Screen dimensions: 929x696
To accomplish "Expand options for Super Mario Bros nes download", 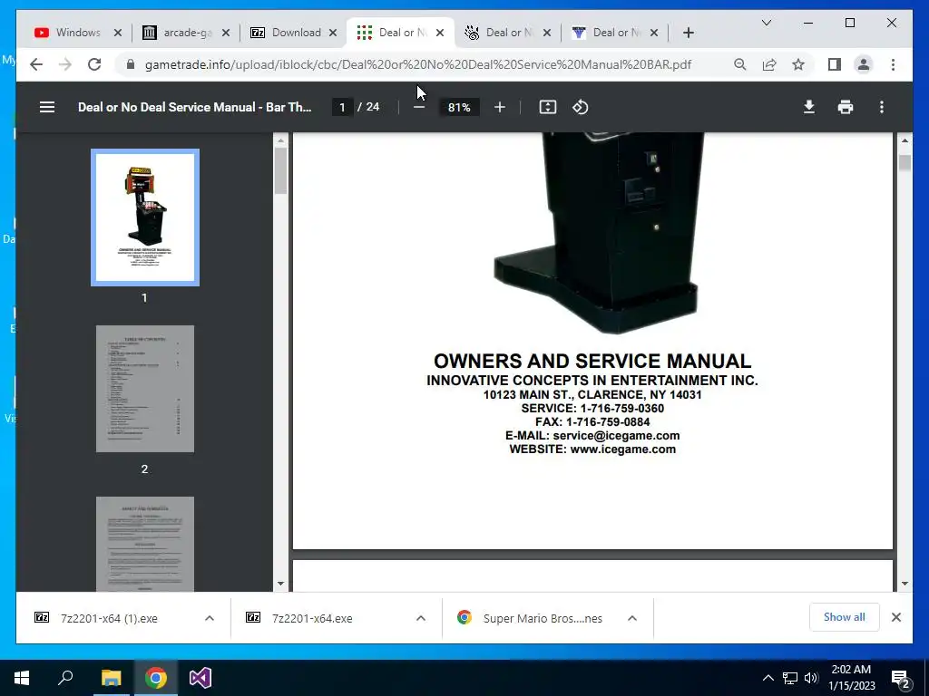I will [x=632, y=618].
